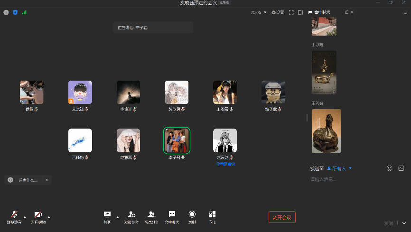Viewport: 411px width, 232px height.
Task: Expand the send options chevron
Action: click(x=404, y=223)
